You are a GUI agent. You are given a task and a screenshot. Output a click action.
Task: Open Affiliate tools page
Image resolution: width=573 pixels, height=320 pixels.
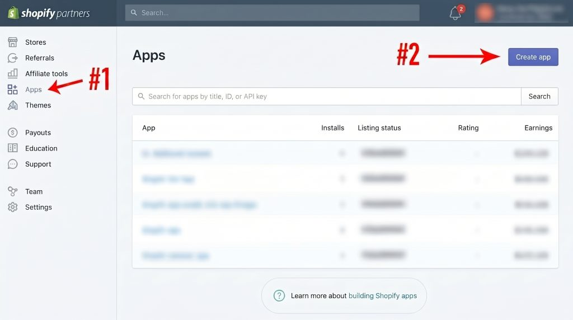46,74
